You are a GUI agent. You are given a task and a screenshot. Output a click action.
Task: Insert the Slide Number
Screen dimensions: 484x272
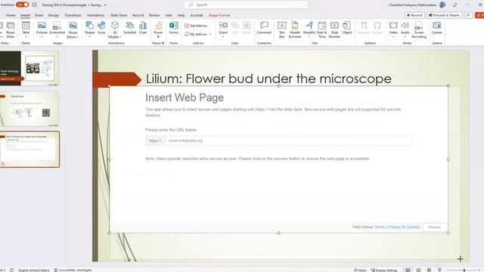coord(334,30)
